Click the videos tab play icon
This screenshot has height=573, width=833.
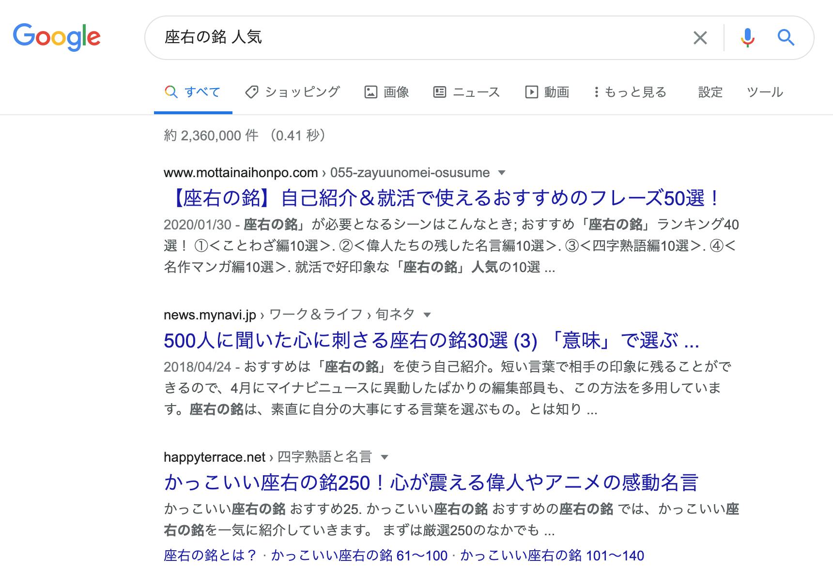(531, 92)
